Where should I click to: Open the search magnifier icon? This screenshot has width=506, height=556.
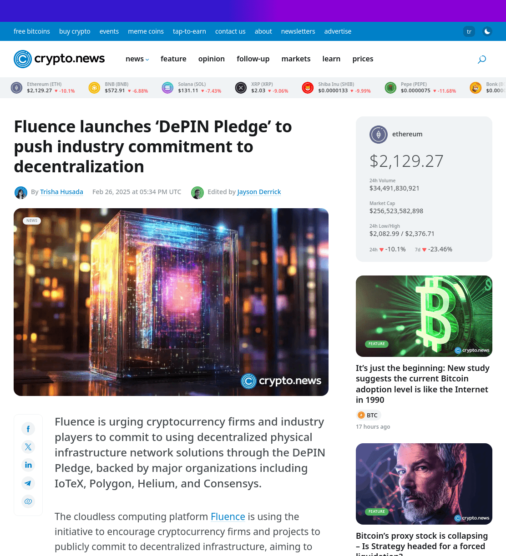(482, 59)
